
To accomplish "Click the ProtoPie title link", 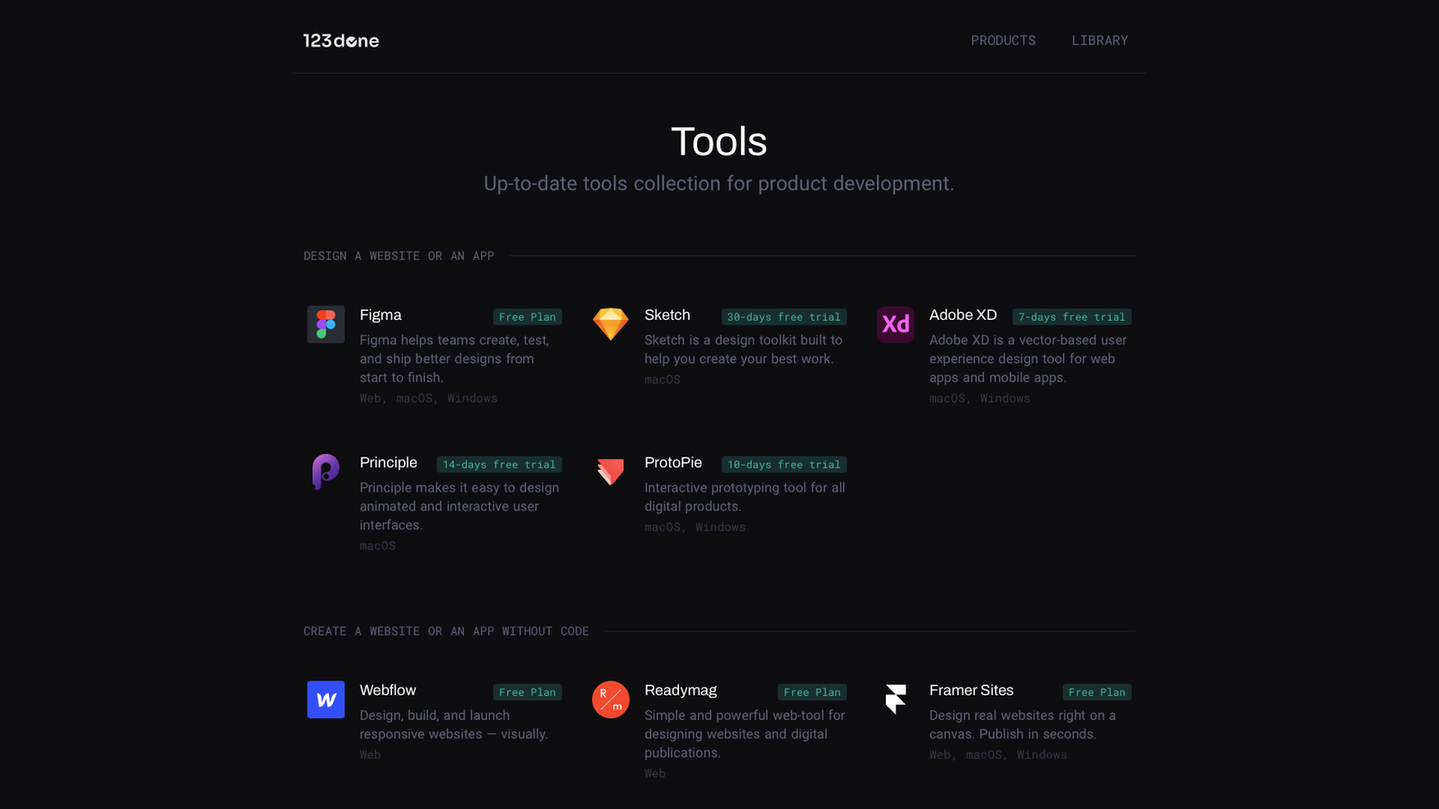I will tap(673, 463).
